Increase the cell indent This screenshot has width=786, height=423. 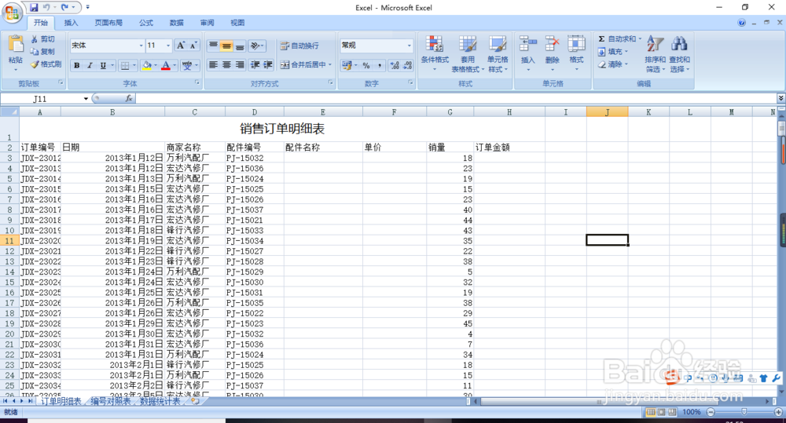click(268, 64)
